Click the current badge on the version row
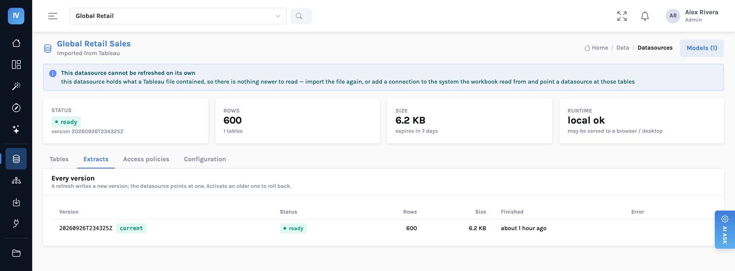735x271 pixels. (x=131, y=228)
